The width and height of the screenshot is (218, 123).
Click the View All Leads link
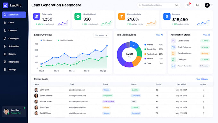(x=202, y=79)
